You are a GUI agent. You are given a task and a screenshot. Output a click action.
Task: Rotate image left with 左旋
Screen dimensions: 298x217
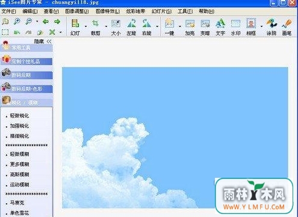point(131,27)
